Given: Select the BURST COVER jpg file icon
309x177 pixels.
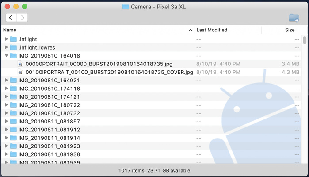Looking at the screenshot, I should coord(20,72).
